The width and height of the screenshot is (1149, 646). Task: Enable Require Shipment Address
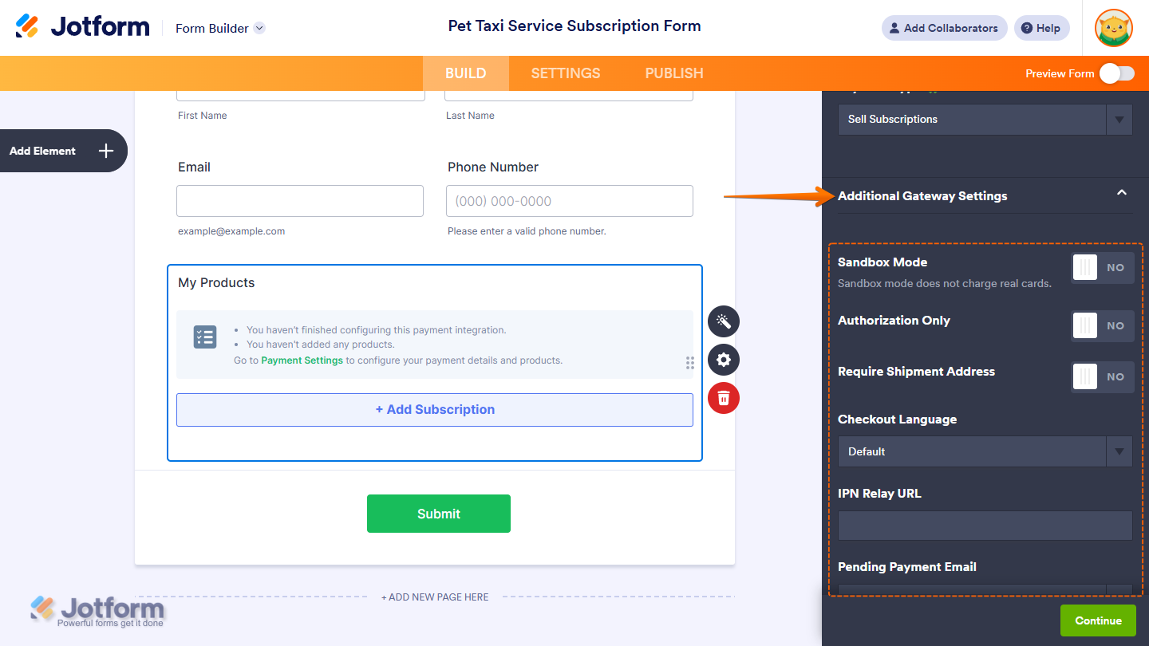[x=1102, y=376]
